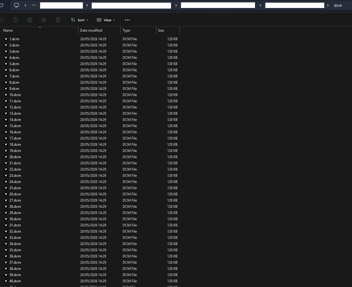This screenshot has width=352, height=287.
Task: Click the file icon beside 1.dcm
Action: [6, 39]
